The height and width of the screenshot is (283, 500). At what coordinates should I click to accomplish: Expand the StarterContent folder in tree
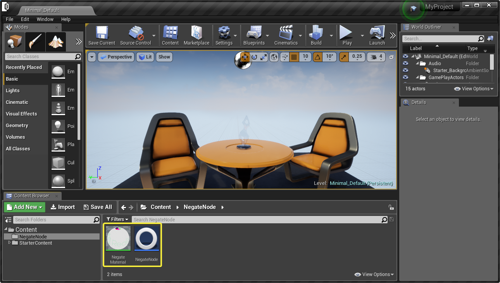10,243
